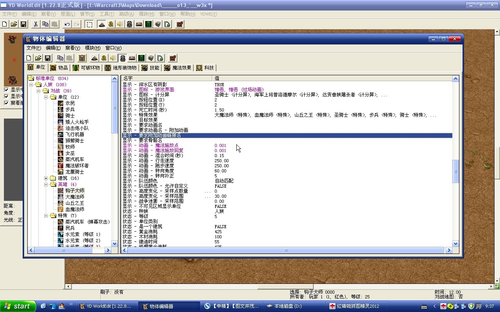Click Test Map in the WorldEdit main toolbar
Viewport: 500px width, 312px height.
180,24
